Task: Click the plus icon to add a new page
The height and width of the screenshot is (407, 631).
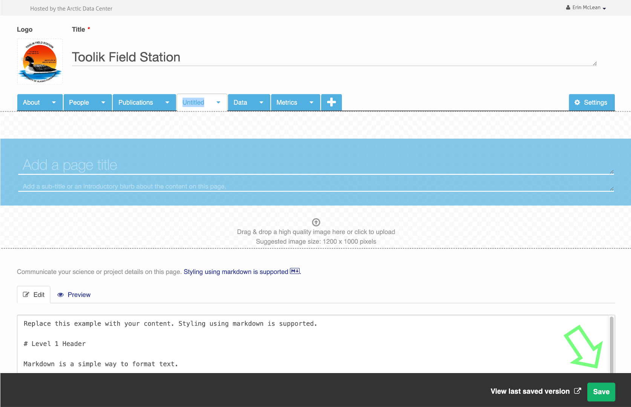Action: [x=331, y=102]
